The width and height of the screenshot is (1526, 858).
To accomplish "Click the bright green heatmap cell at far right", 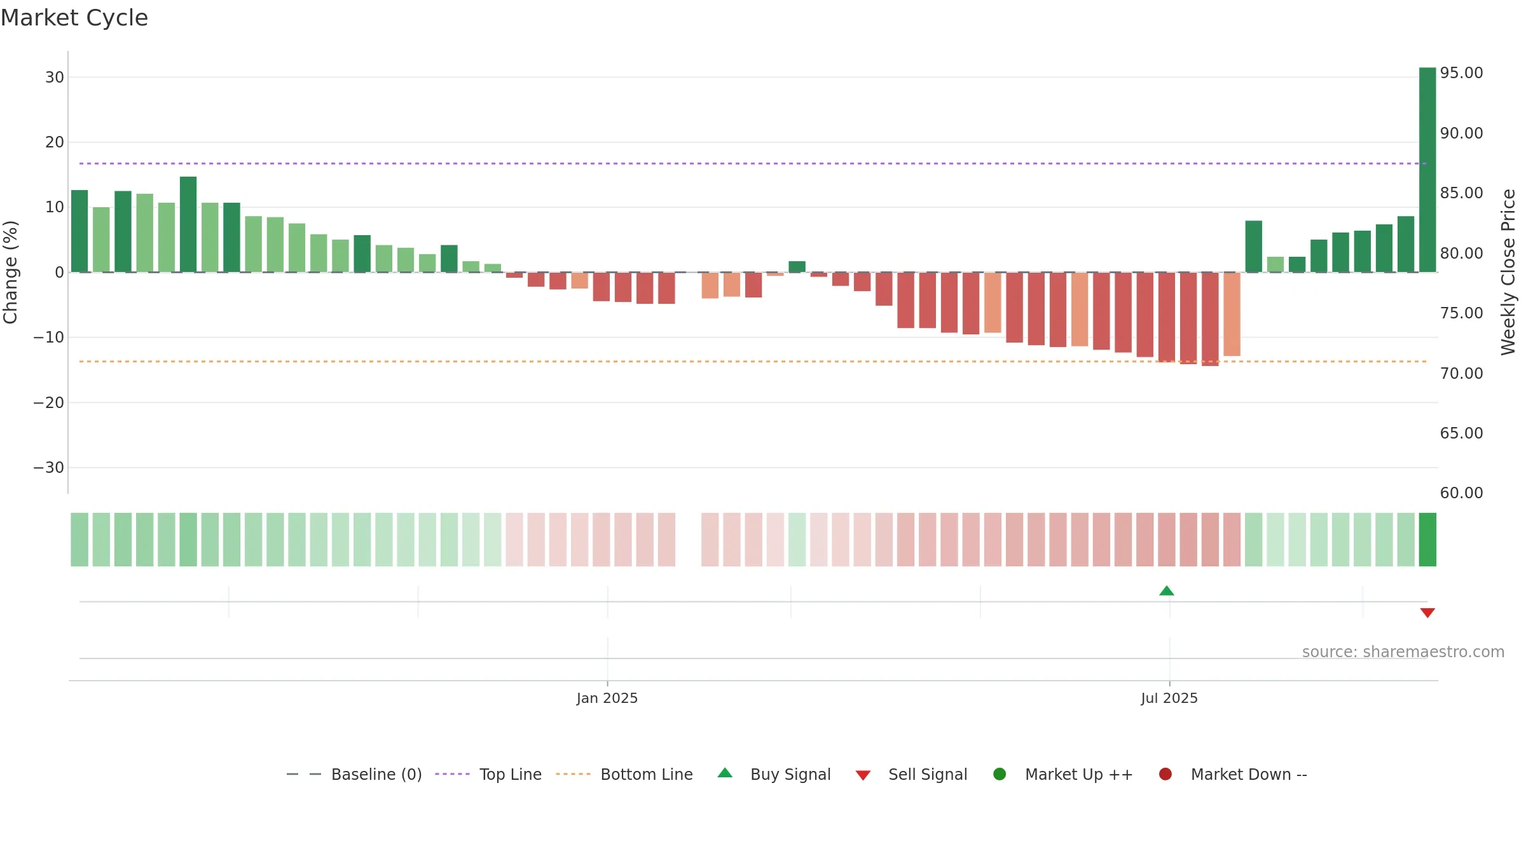I will (1427, 540).
